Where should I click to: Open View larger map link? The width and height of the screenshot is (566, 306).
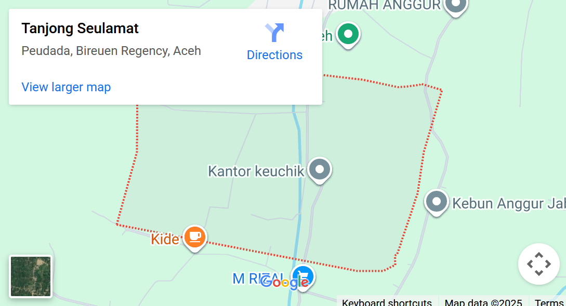click(x=66, y=87)
